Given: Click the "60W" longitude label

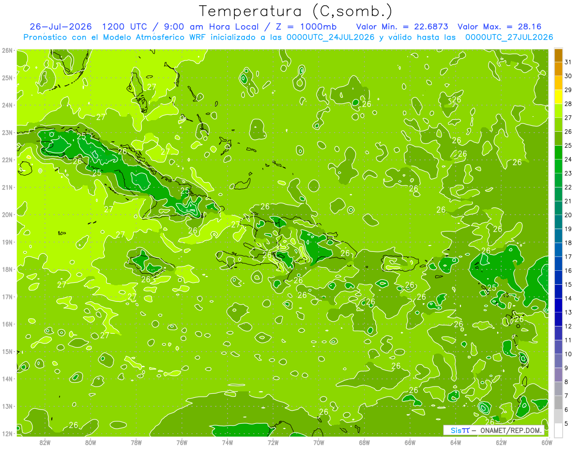Looking at the screenshot, I should click(x=547, y=442).
